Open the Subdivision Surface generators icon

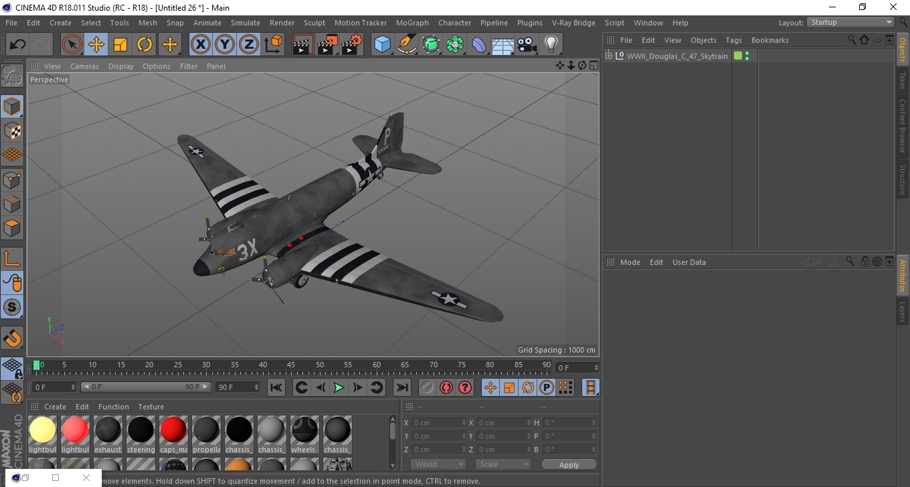pos(431,45)
